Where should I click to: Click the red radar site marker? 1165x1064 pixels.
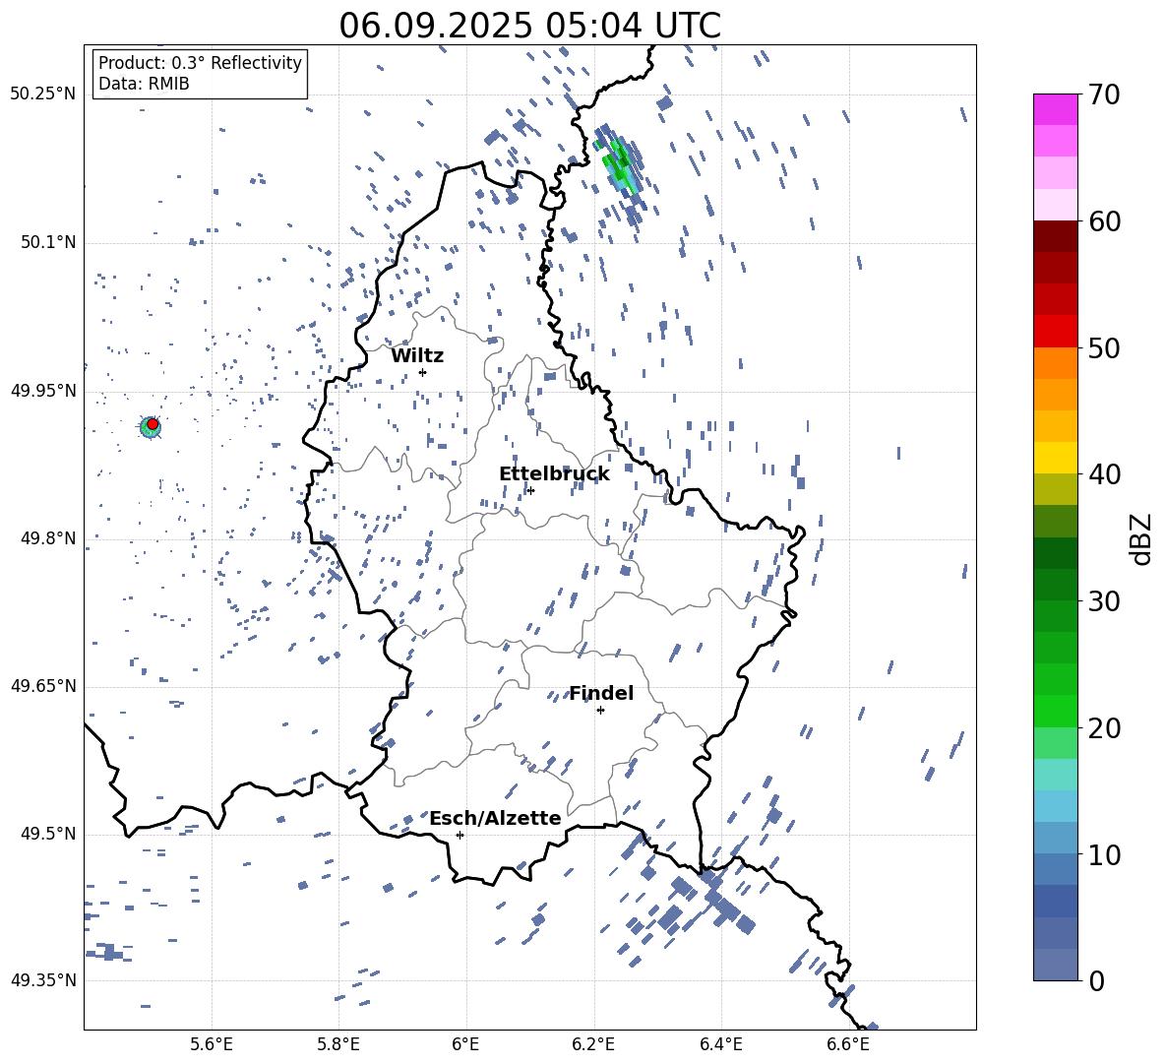point(153,424)
